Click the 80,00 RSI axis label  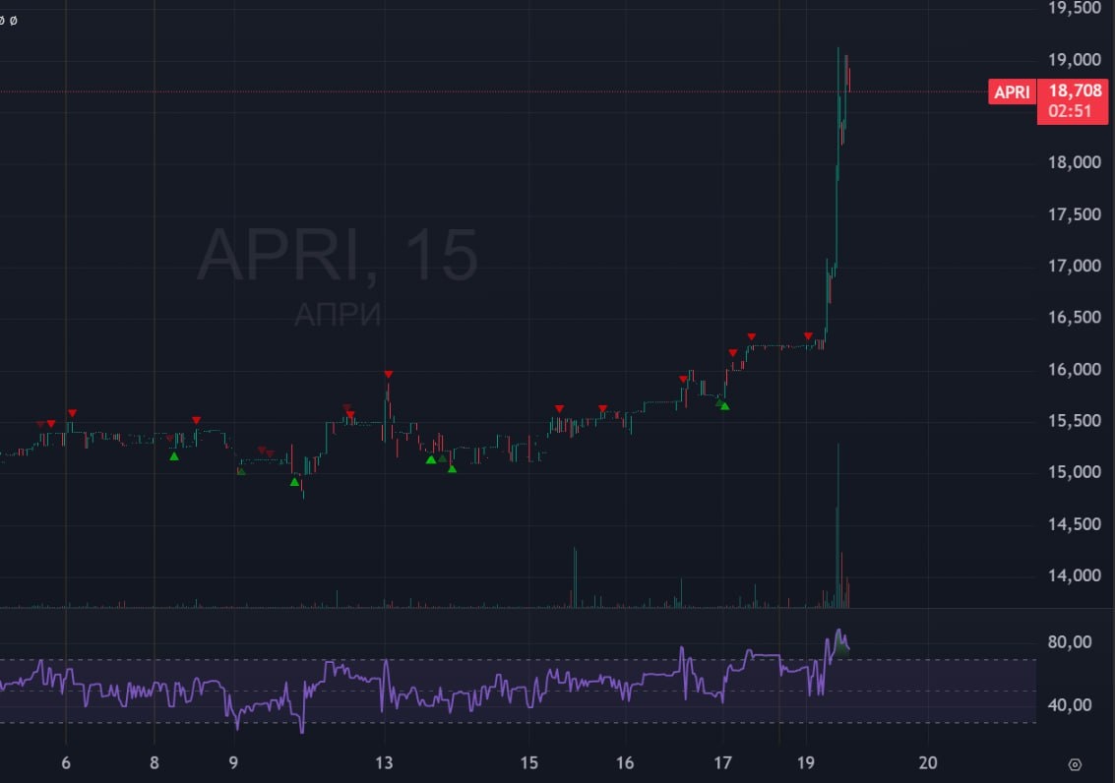pos(1070,642)
